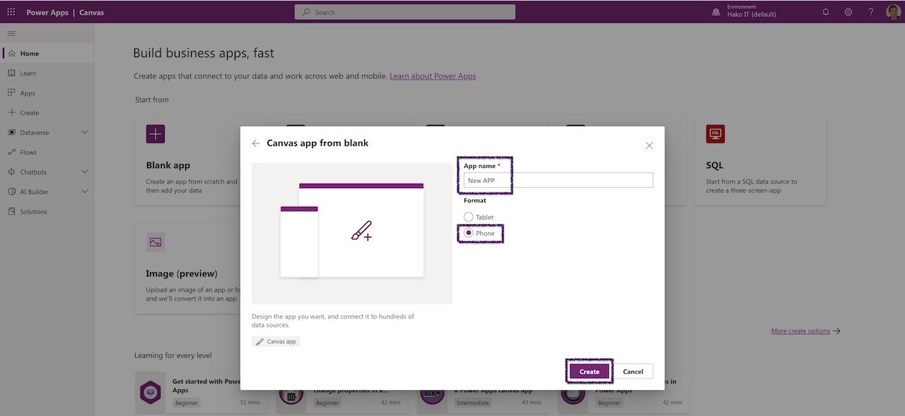Screen dimensions: 905x416
Task: Click the Power Apps title in header
Action: point(47,12)
